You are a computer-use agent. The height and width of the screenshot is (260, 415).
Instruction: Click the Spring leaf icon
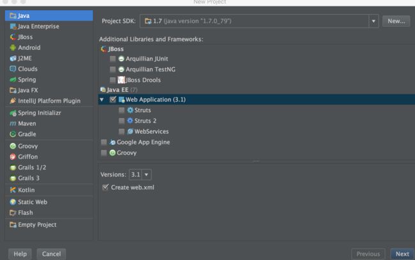[x=13, y=80]
